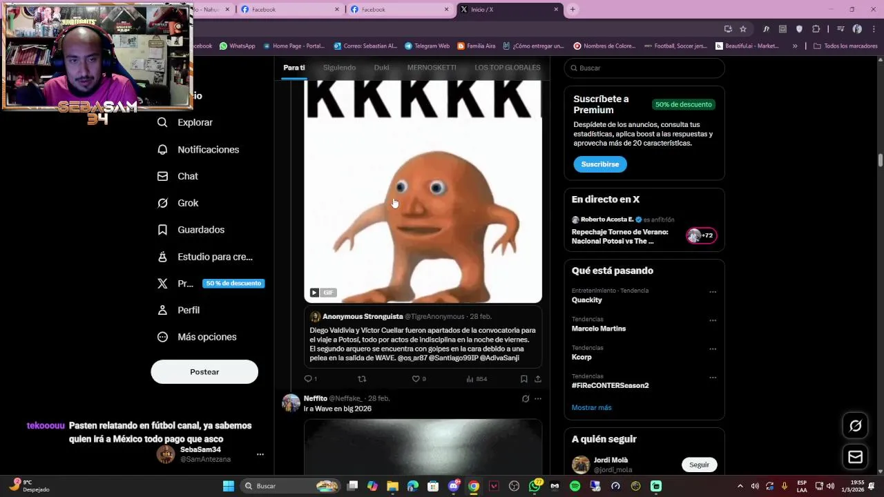Share the orange creature GIF post
This screenshot has height=497, width=884.
pos(538,379)
